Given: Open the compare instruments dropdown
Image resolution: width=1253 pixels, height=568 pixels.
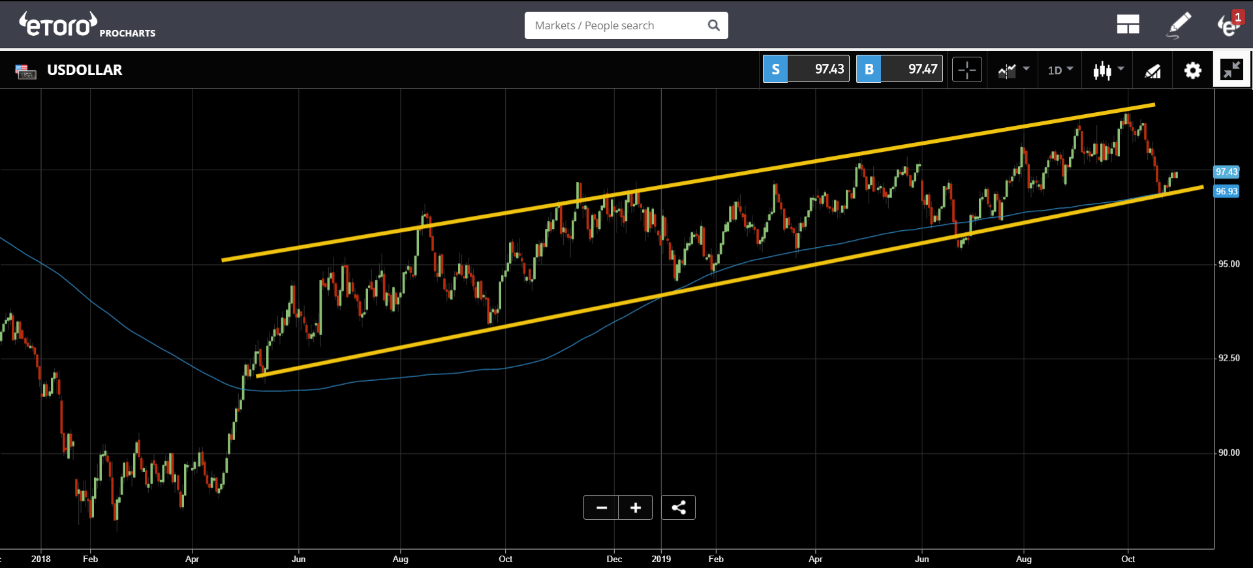Looking at the screenshot, I should click(1013, 70).
